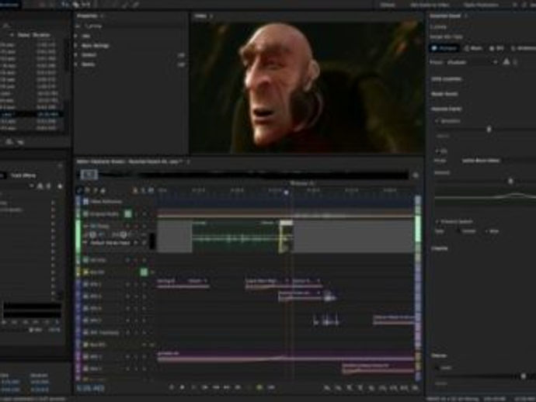Click Zoom Out Full icon

point(371,388)
